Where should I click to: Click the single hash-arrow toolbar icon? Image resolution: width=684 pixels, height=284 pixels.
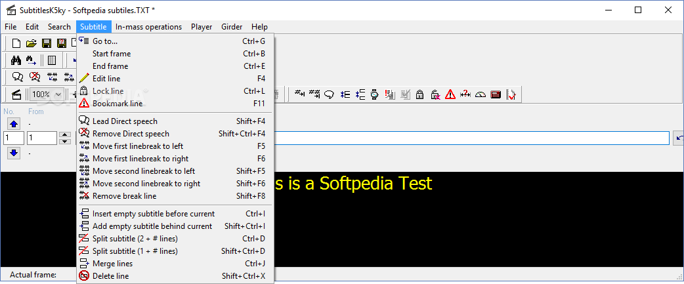tap(300, 94)
